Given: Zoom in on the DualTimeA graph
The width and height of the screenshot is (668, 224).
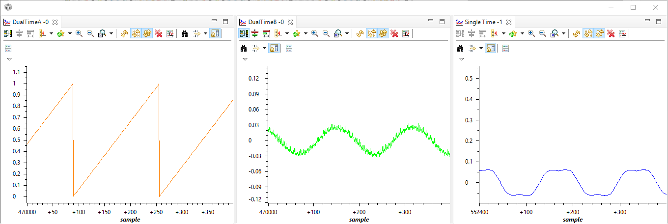Looking at the screenshot, I should [79, 33].
